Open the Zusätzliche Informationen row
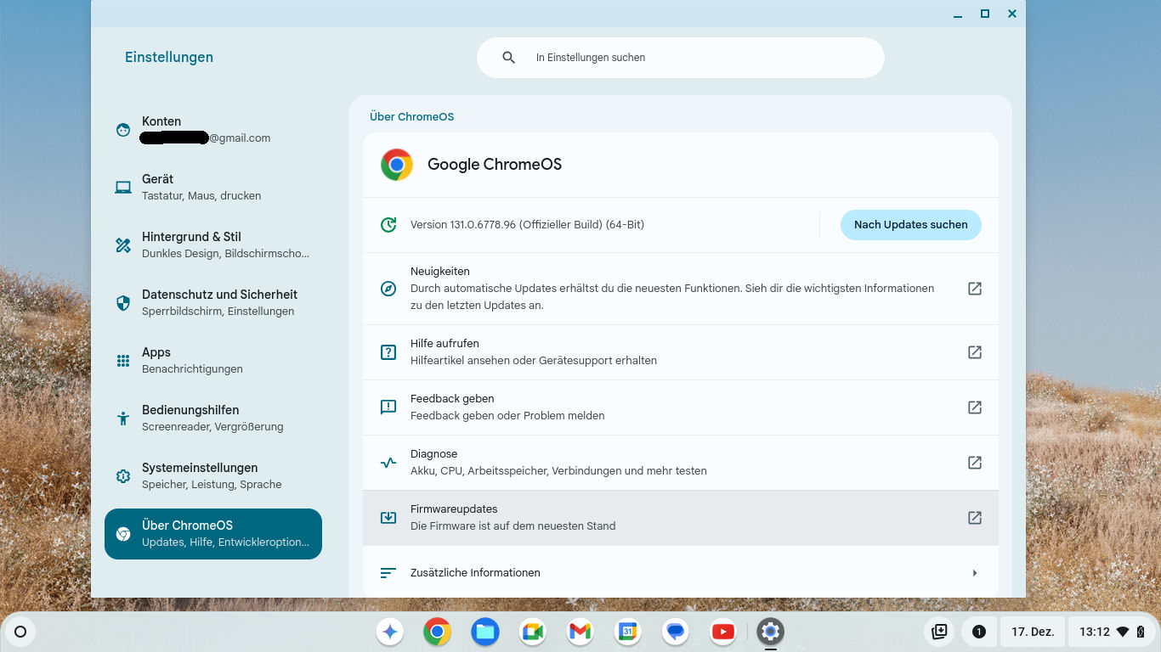 click(681, 573)
